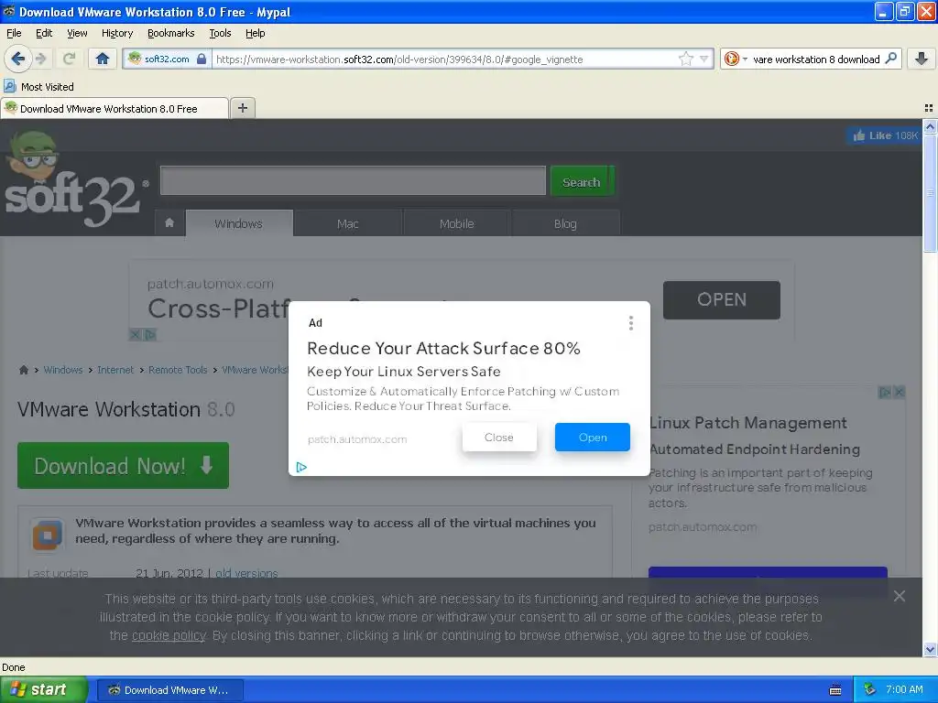This screenshot has height=703, width=938.
Task: Click the padlock site security icon
Action: (x=202, y=59)
